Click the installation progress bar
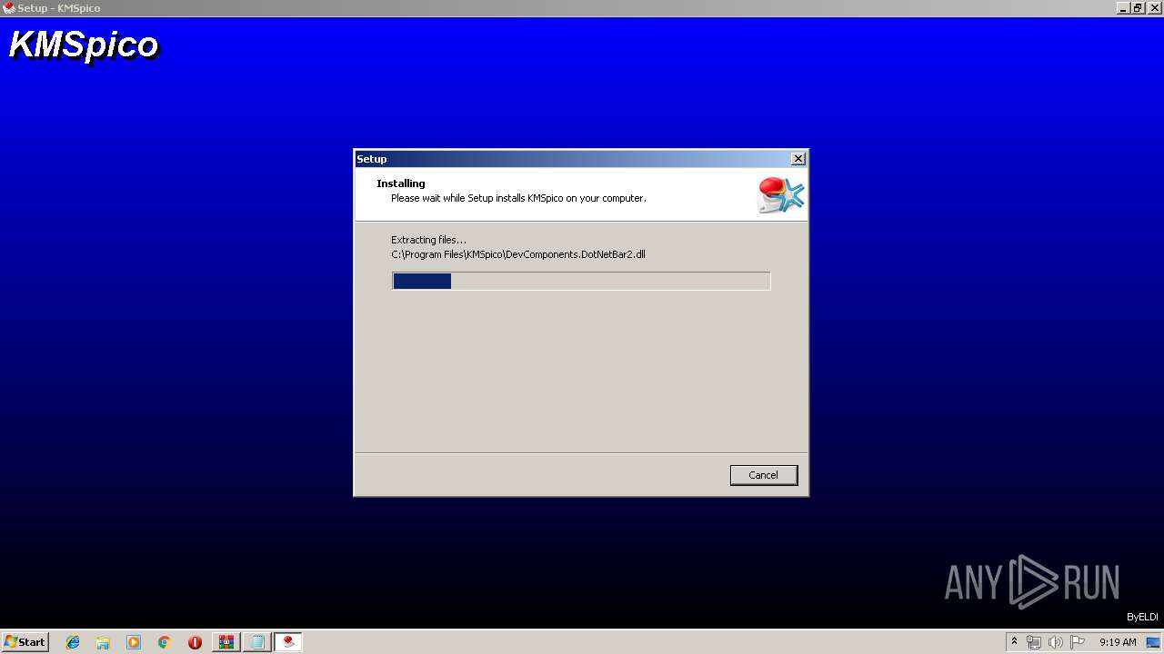1164x654 pixels. tap(581, 282)
